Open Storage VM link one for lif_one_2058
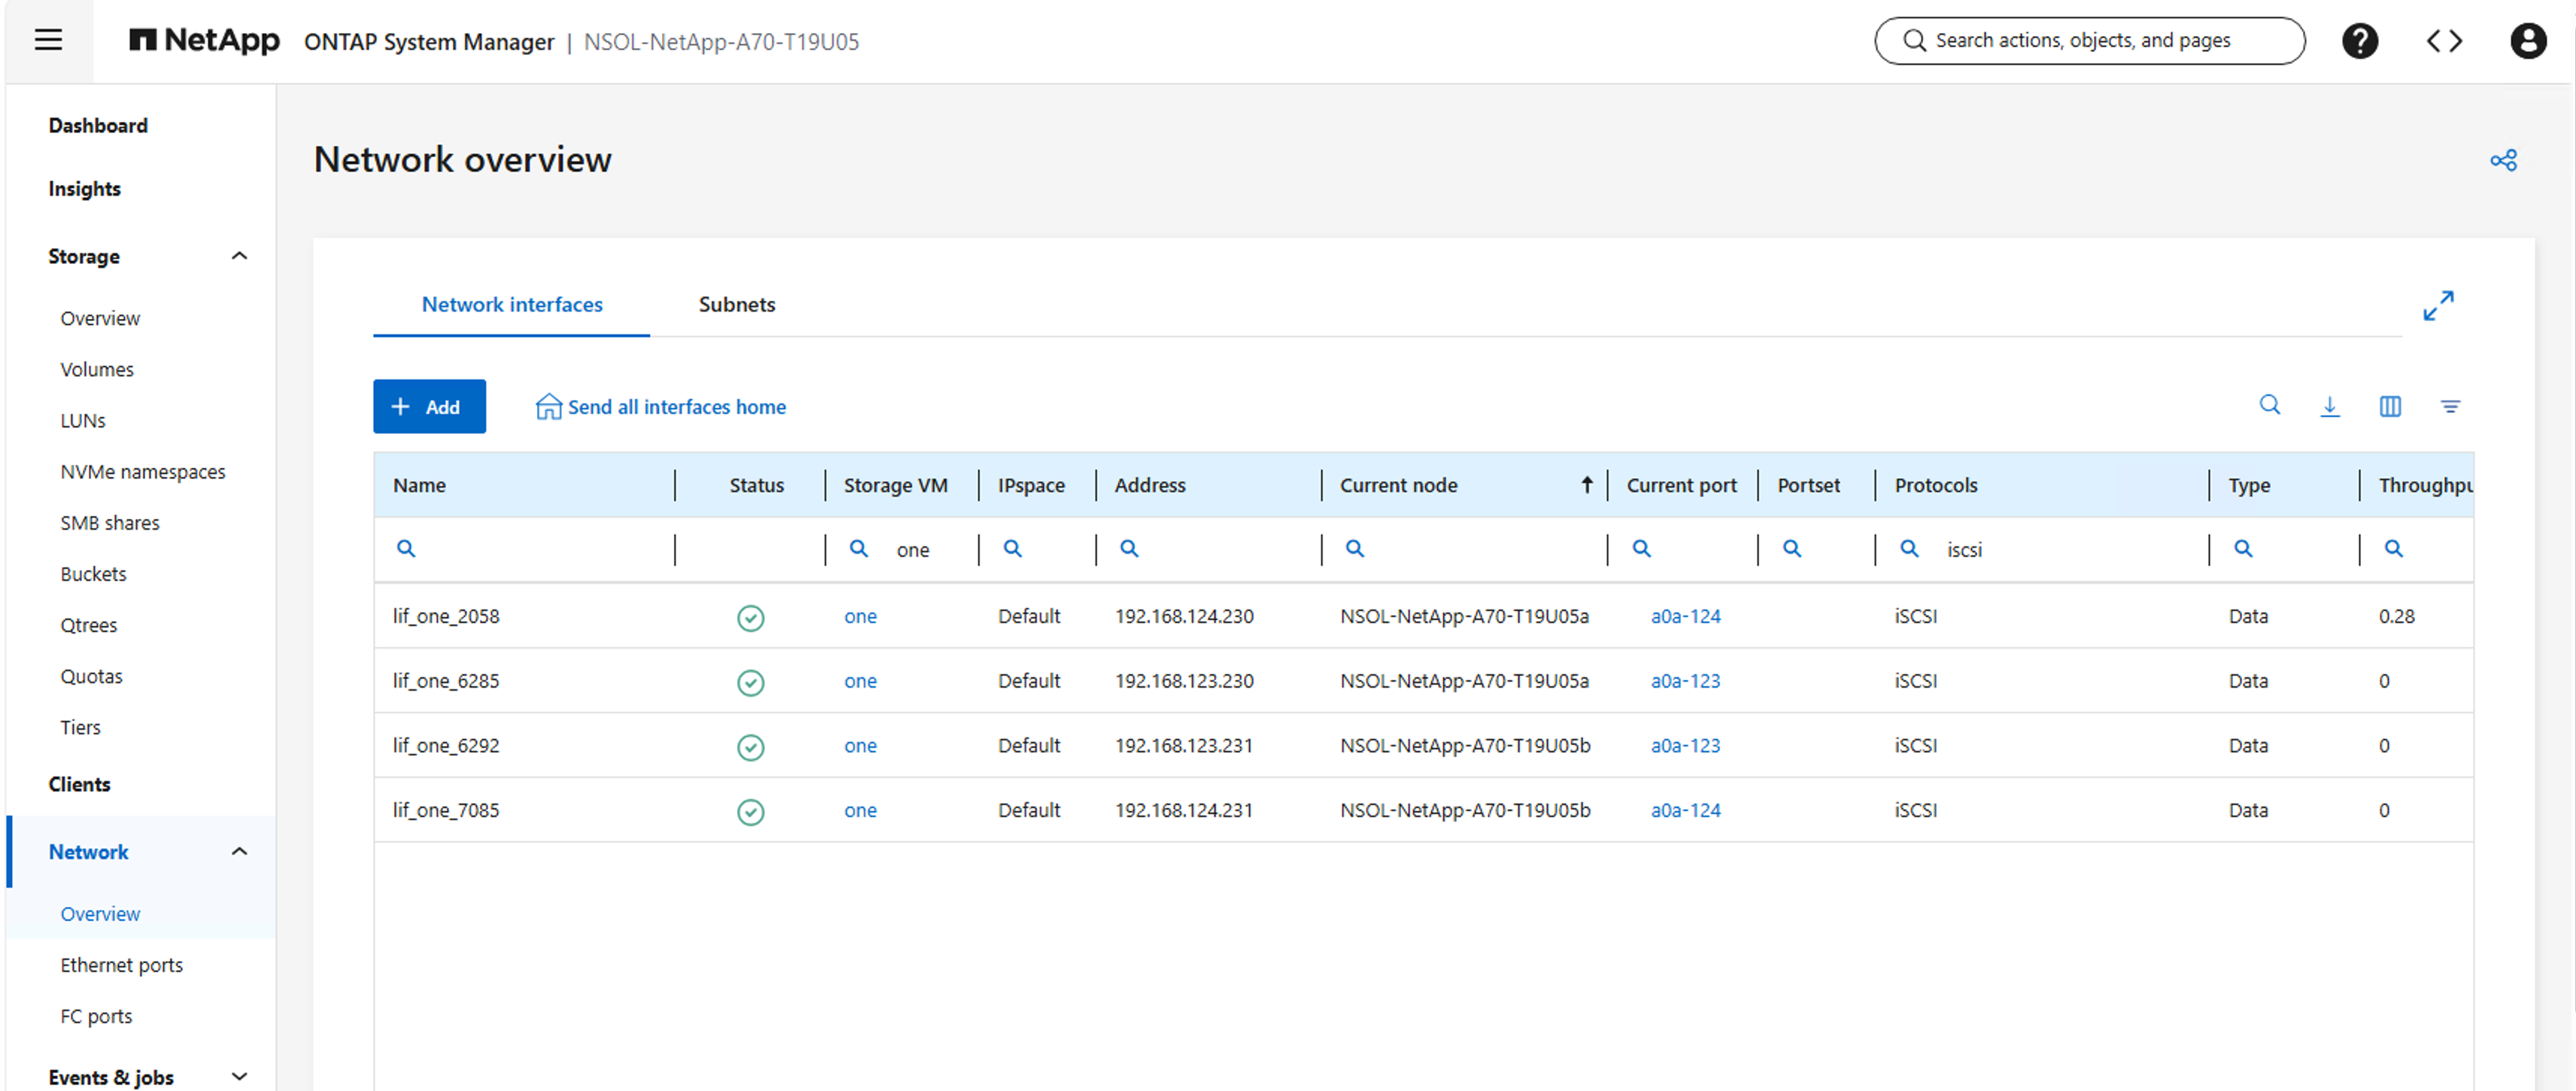This screenshot has height=1091, width=2576. click(x=860, y=616)
